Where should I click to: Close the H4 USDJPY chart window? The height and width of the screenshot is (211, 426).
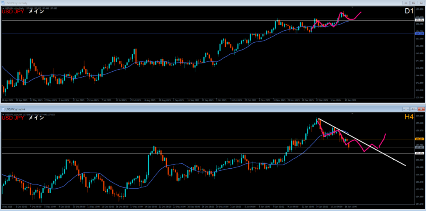point(421,108)
